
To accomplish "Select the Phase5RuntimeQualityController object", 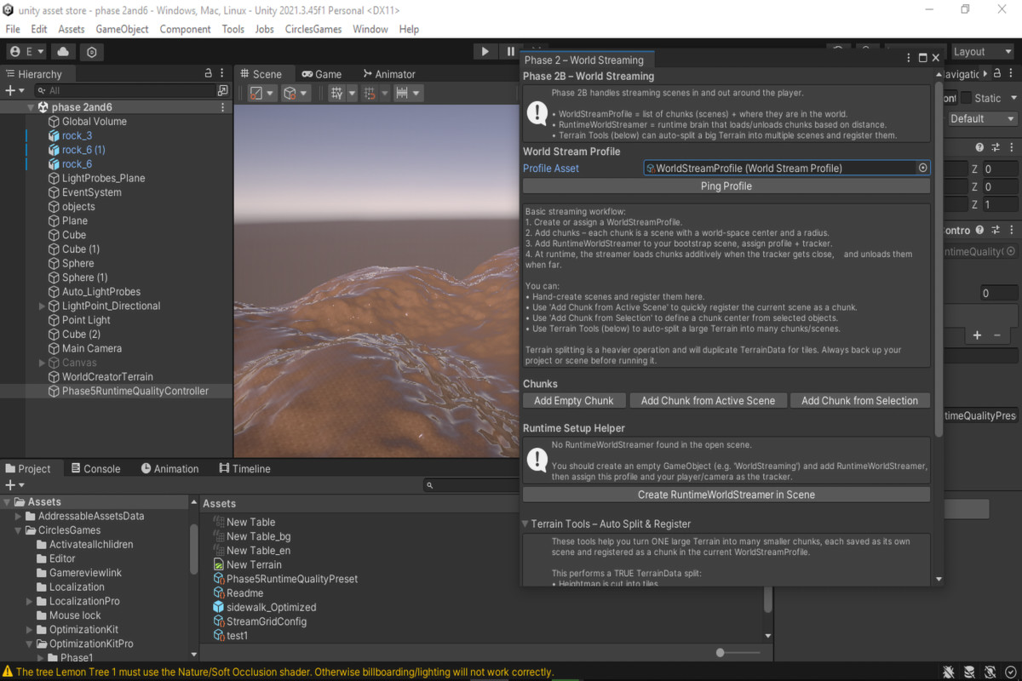I will click(135, 391).
